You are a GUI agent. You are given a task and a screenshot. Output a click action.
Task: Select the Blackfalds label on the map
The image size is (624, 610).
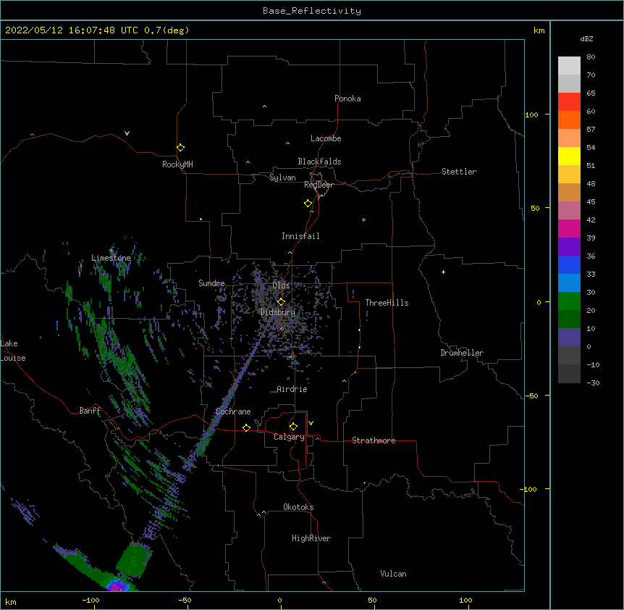319,162
